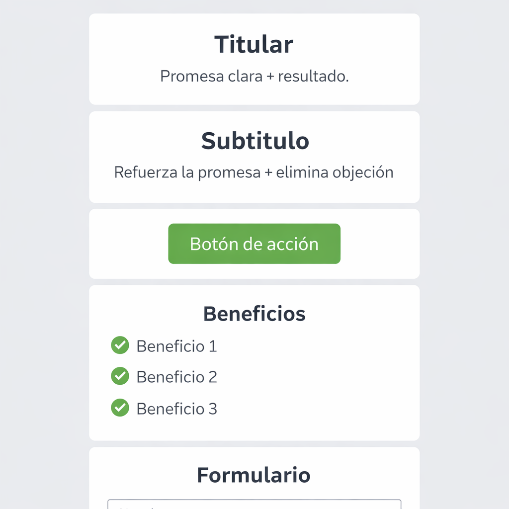Select the Titular heading

click(x=254, y=44)
